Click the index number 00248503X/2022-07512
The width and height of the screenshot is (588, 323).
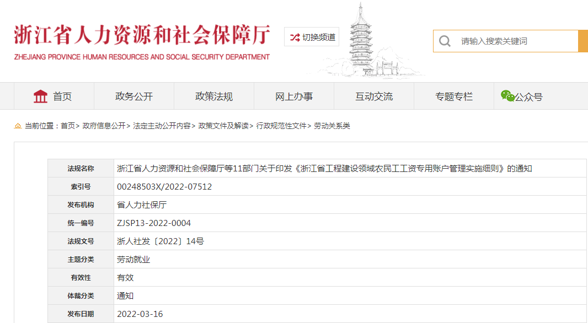click(164, 187)
